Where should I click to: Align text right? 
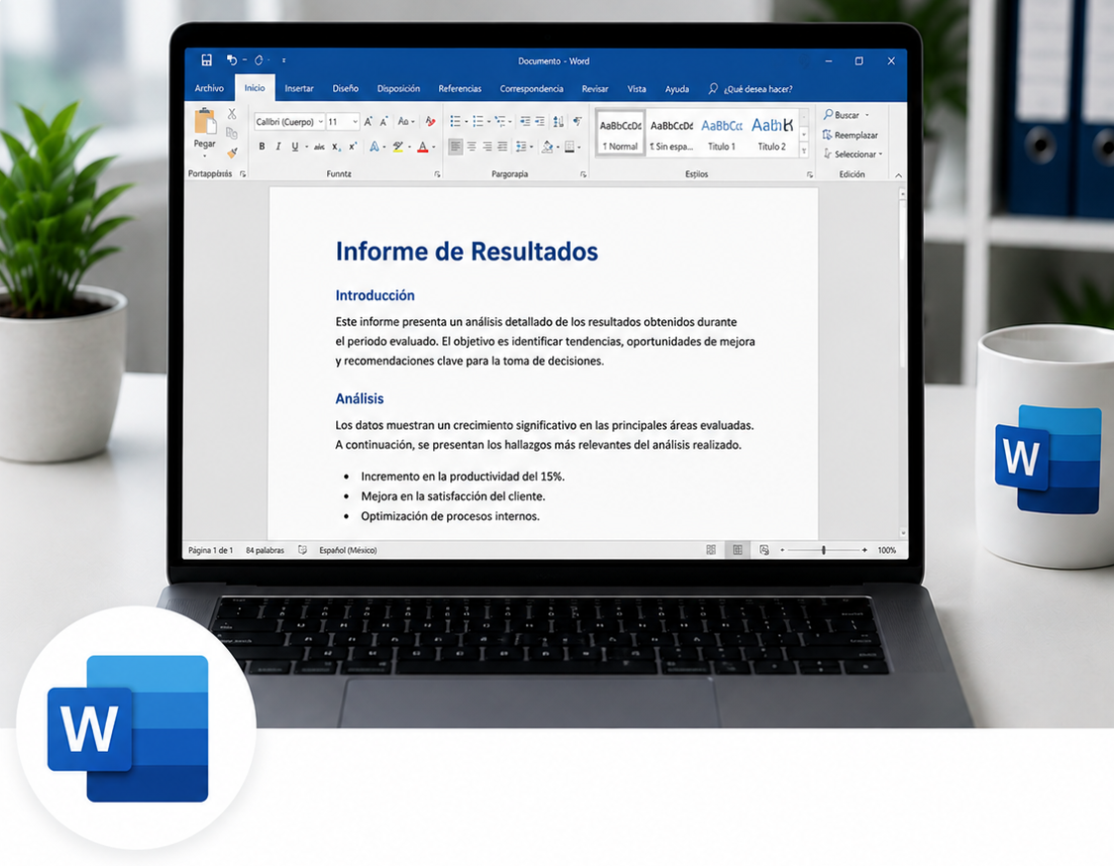pos(488,147)
